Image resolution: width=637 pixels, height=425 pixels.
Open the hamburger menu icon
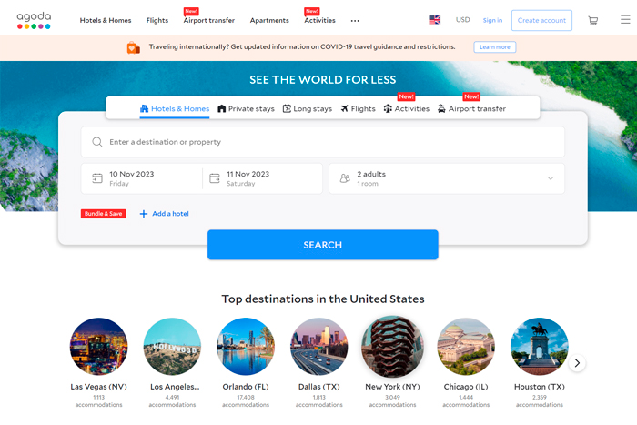coord(625,19)
